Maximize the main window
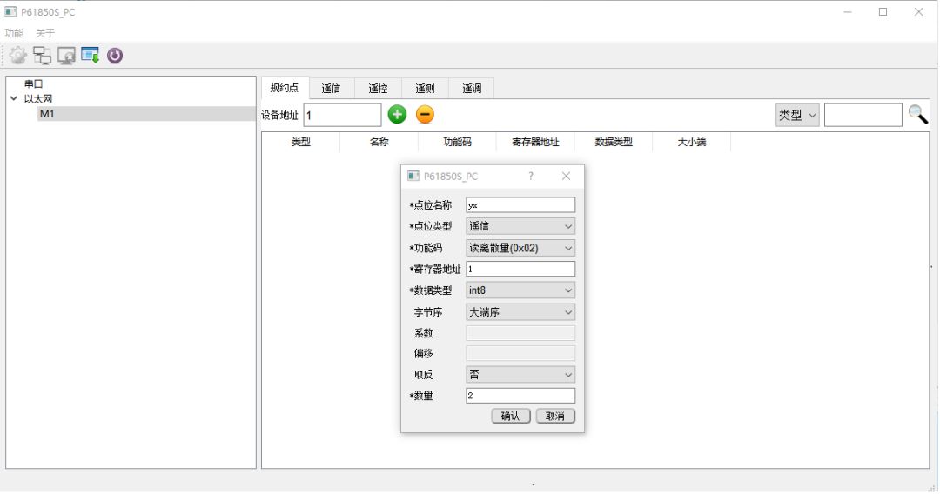 pos(883,12)
